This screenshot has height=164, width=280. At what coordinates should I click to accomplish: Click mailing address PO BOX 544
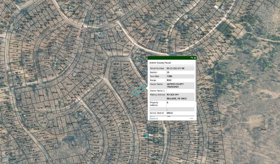(x=173, y=95)
